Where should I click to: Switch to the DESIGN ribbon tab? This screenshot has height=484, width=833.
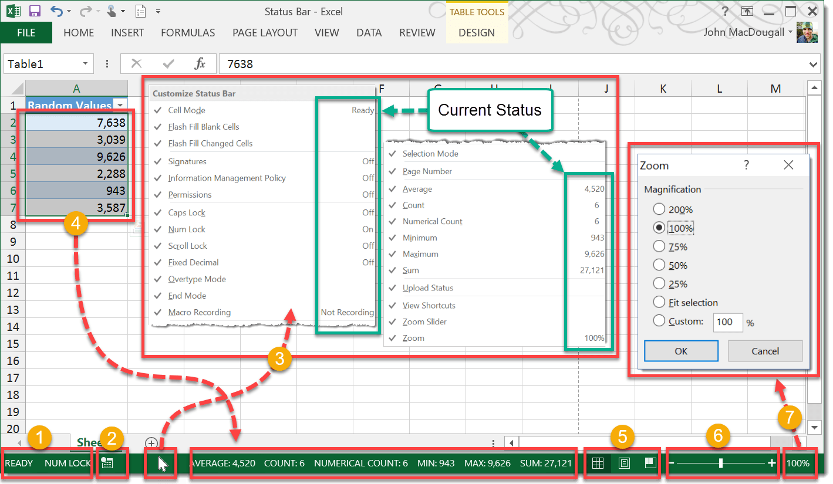coord(477,33)
